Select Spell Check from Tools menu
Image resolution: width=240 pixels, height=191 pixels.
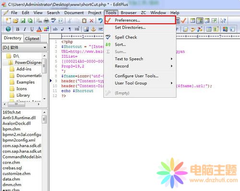(x=140, y=37)
